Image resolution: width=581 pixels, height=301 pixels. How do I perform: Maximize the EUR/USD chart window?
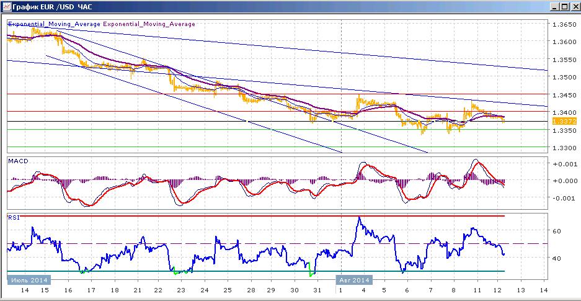coord(564,7)
